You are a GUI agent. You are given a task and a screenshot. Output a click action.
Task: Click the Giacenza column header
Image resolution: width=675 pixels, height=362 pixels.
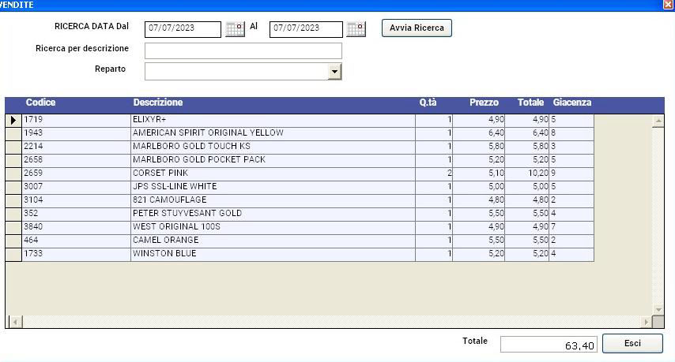pyautogui.click(x=571, y=103)
